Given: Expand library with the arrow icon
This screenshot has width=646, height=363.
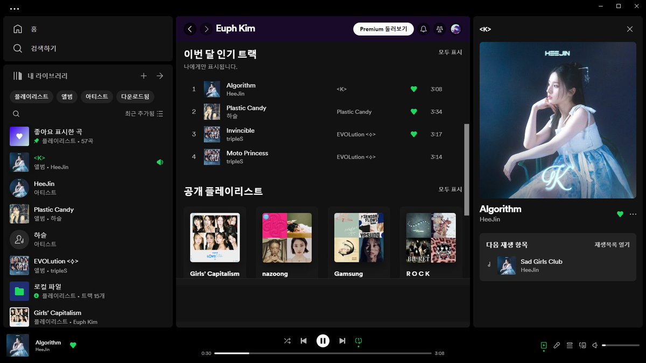Looking at the screenshot, I should point(160,76).
